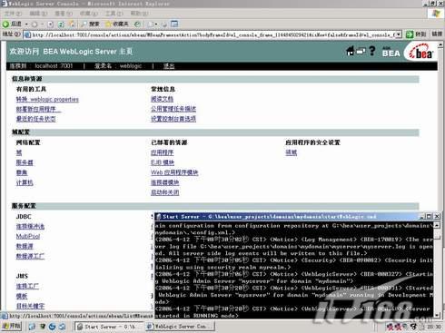
Task: Open the JDBC connection pools link
Action: click(x=30, y=226)
